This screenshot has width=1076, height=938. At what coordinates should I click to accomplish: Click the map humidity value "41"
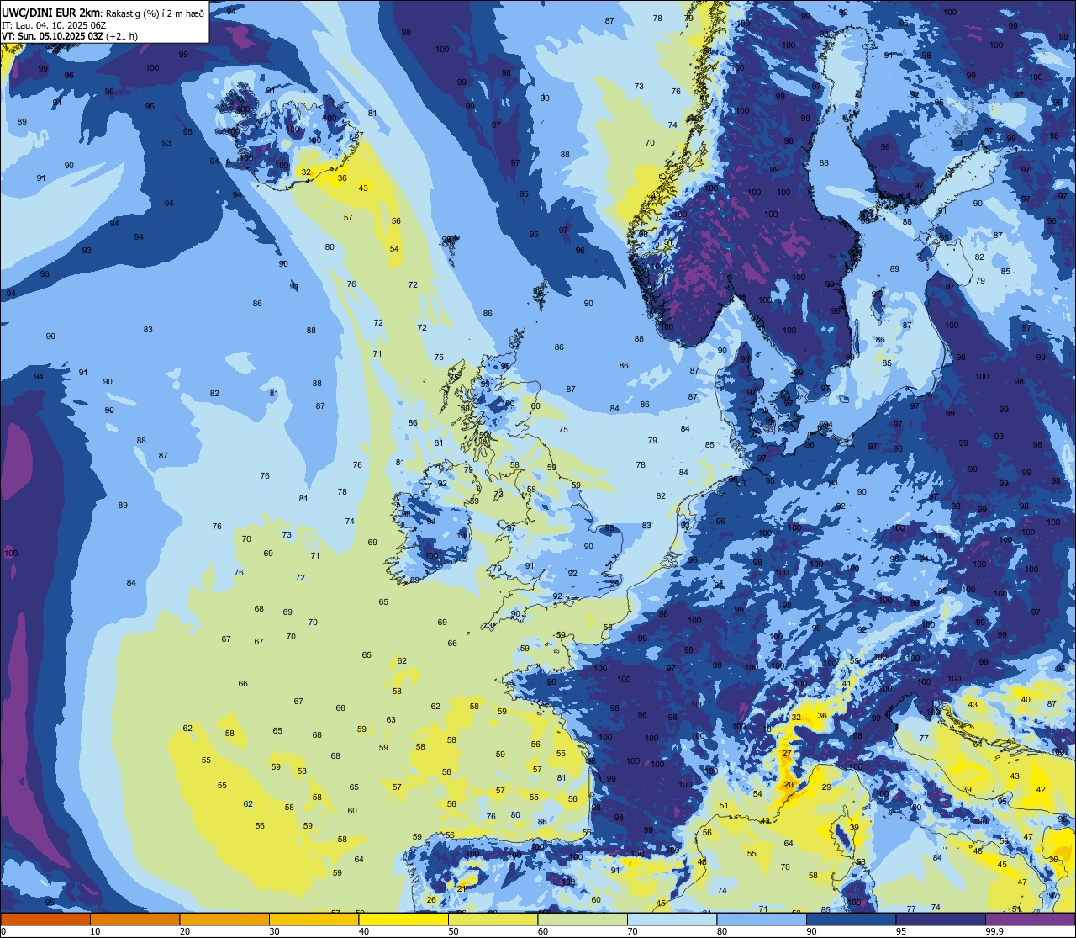tap(847, 683)
